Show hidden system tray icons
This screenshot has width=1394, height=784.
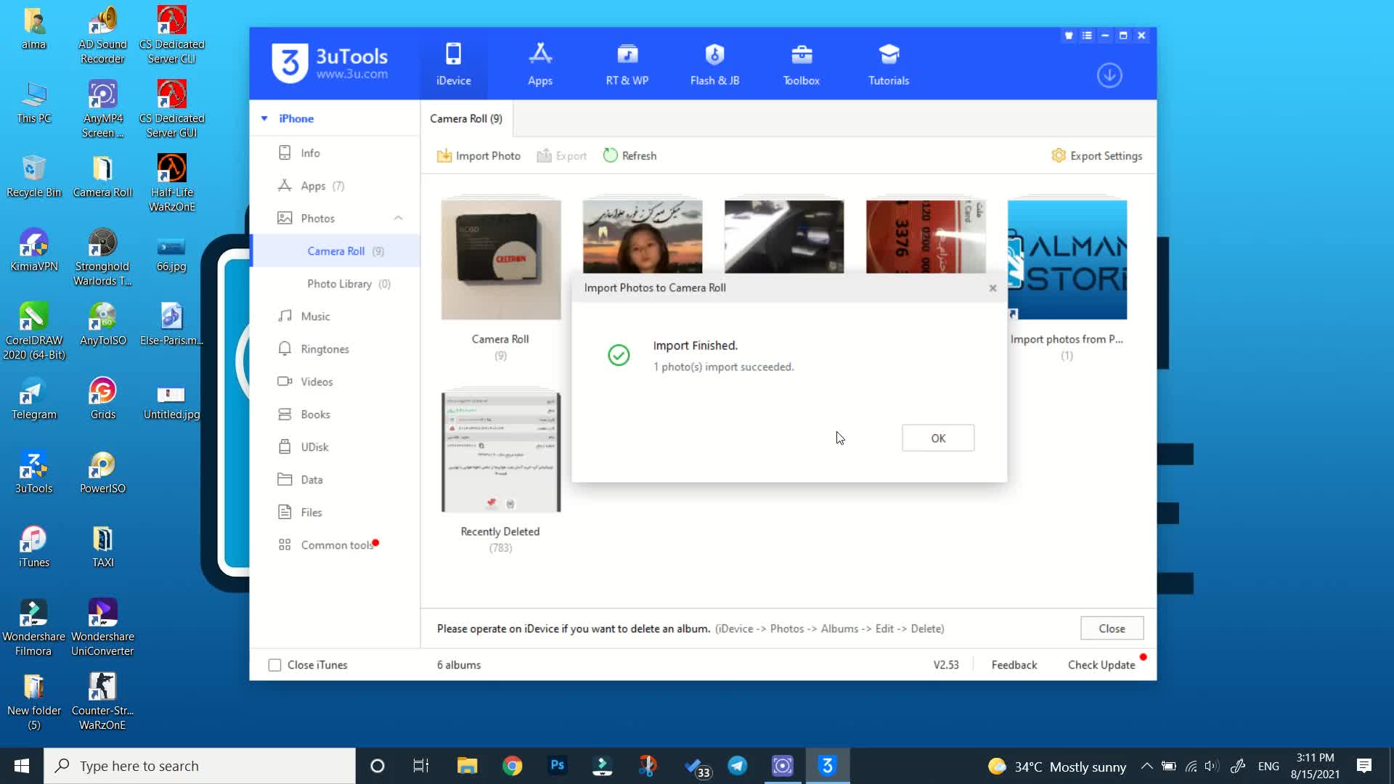1146,766
